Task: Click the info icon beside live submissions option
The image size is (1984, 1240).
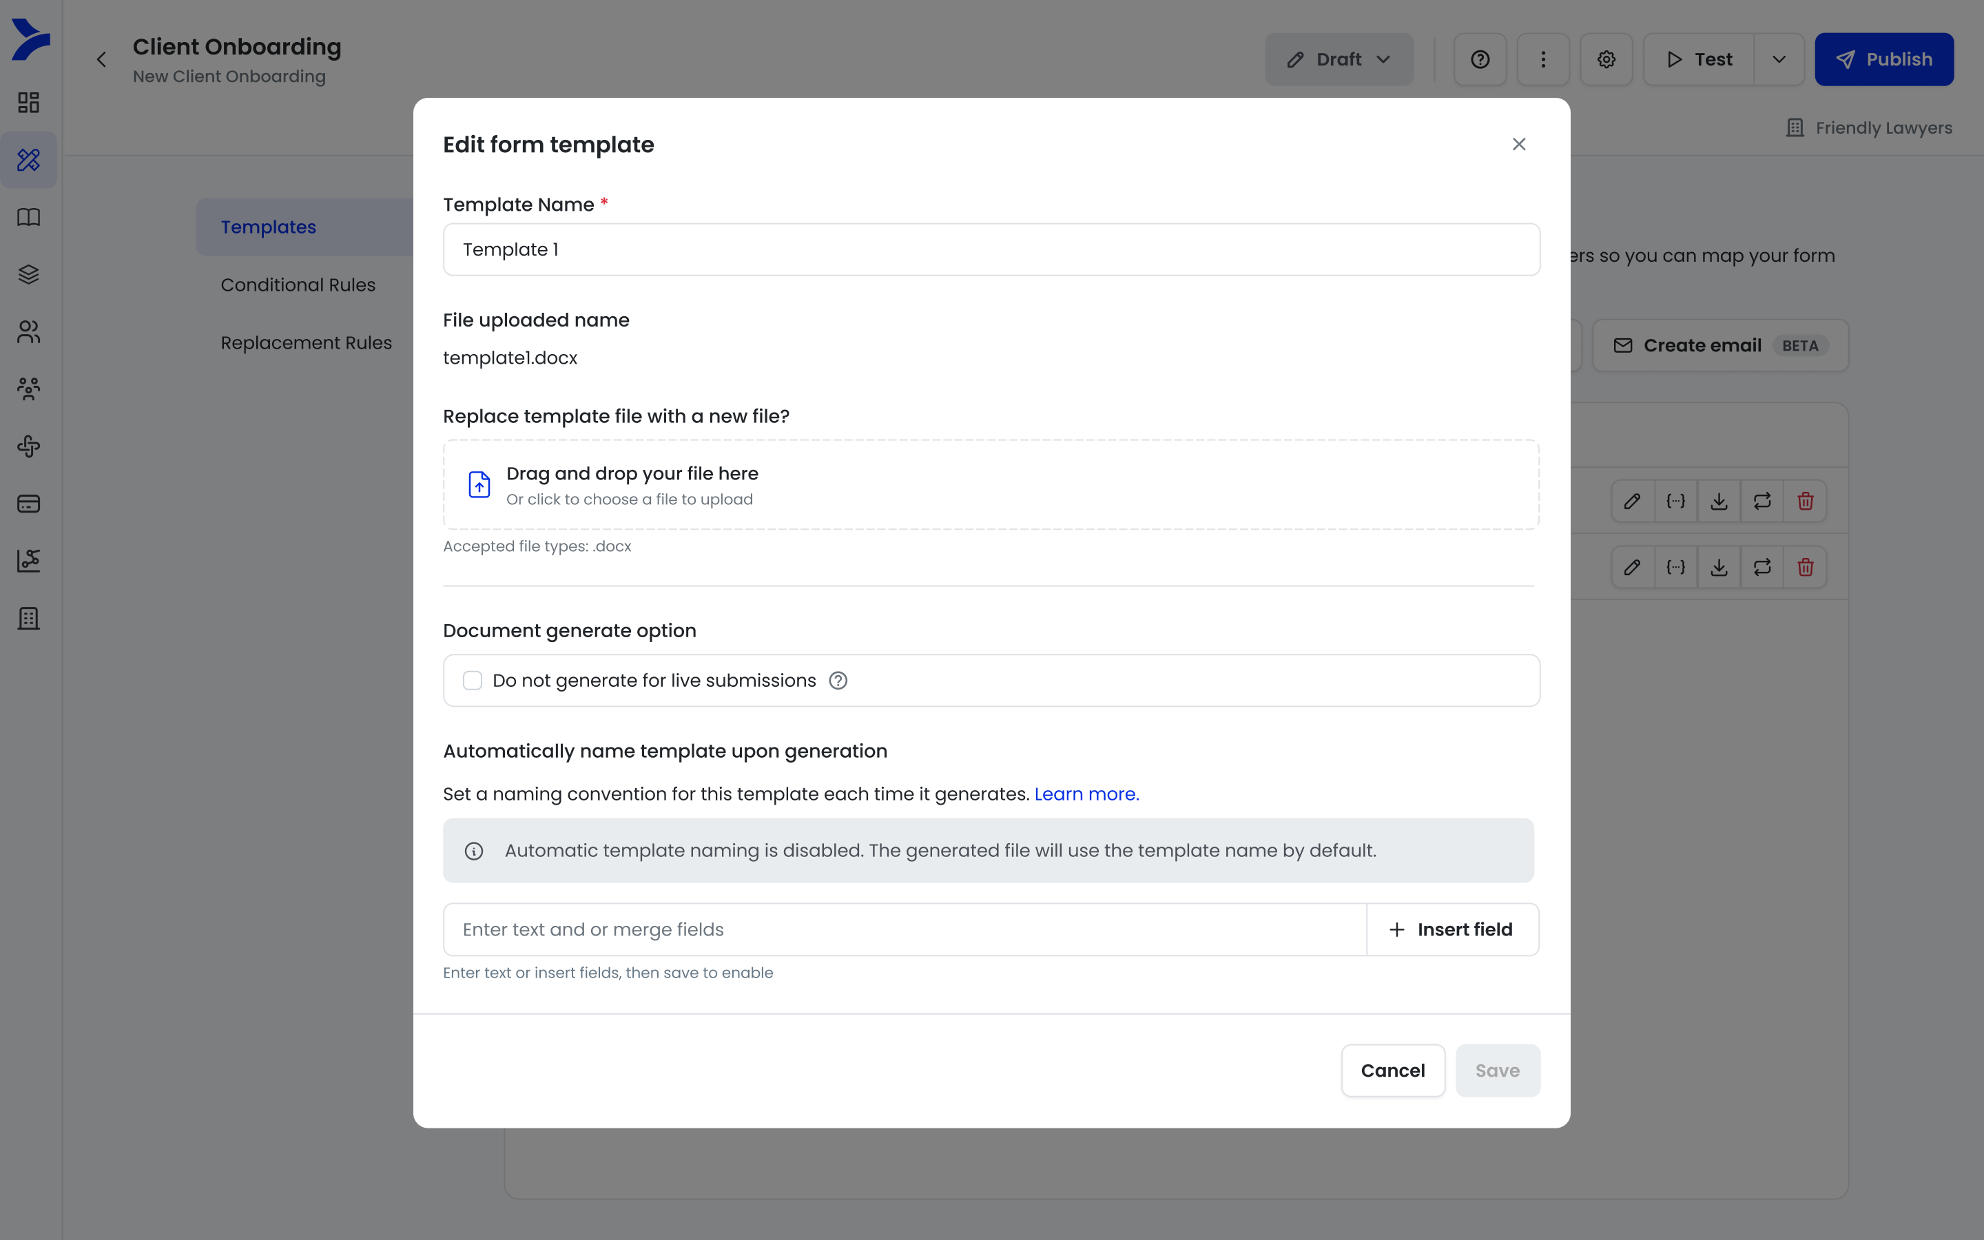Action: [x=838, y=681]
